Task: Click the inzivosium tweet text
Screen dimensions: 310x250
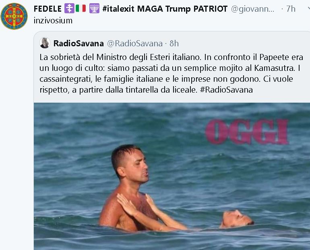Action: point(53,21)
